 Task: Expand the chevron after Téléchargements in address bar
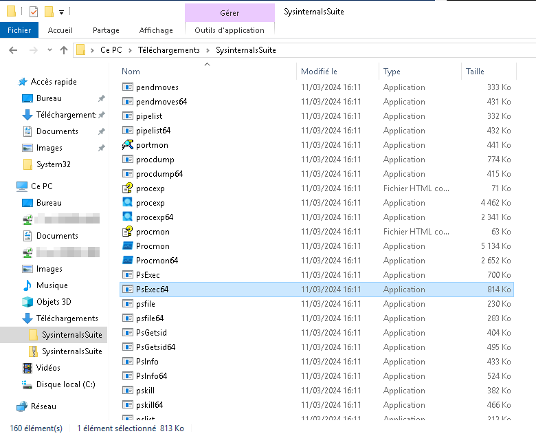coord(208,51)
